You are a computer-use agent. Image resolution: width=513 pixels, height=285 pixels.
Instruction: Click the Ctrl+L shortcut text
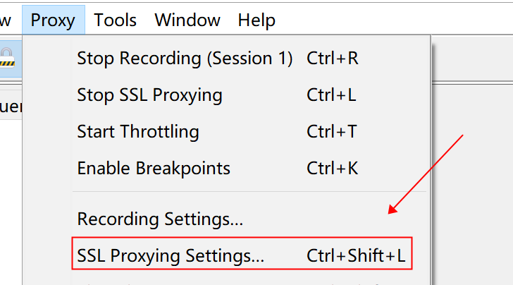click(x=331, y=95)
